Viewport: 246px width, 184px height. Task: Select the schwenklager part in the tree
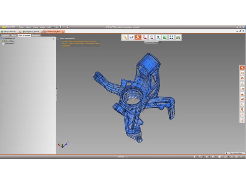click(10, 41)
